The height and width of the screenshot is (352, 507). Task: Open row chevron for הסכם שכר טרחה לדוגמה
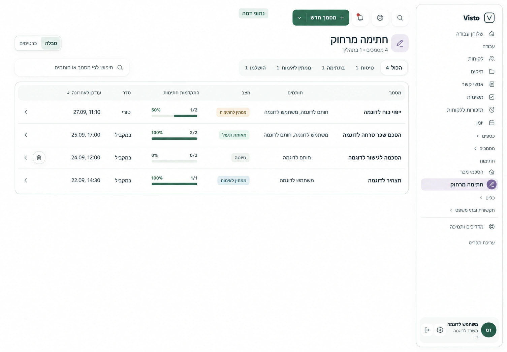click(26, 135)
